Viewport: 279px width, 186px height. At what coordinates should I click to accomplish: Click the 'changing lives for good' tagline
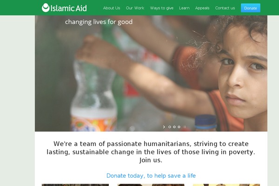(99, 22)
